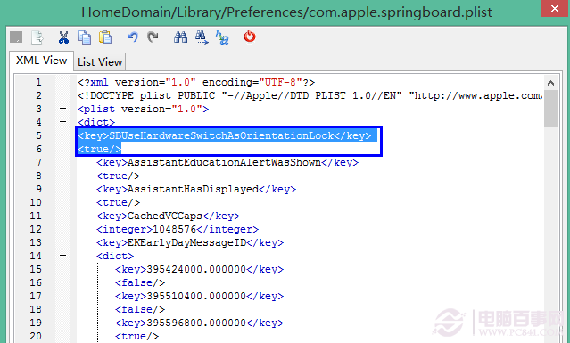Switch to the XML View tab
Screen dimensions: 570x343
click(41, 61)
